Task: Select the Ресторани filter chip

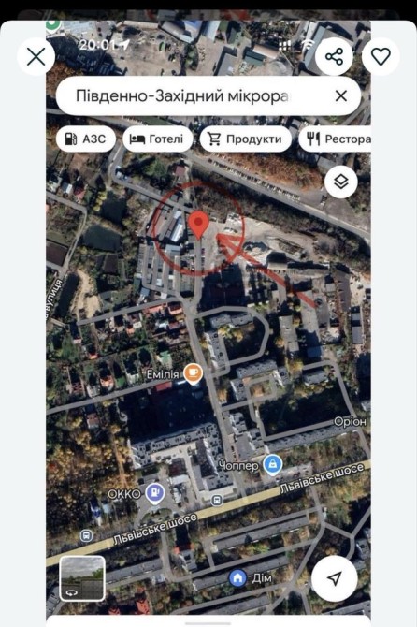Action: 335,139
